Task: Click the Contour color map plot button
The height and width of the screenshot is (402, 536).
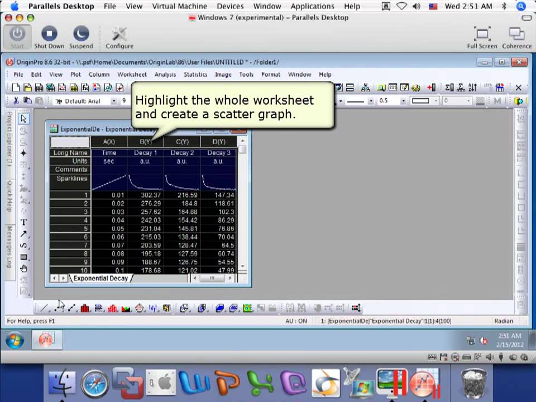Action: click(247, 308)
